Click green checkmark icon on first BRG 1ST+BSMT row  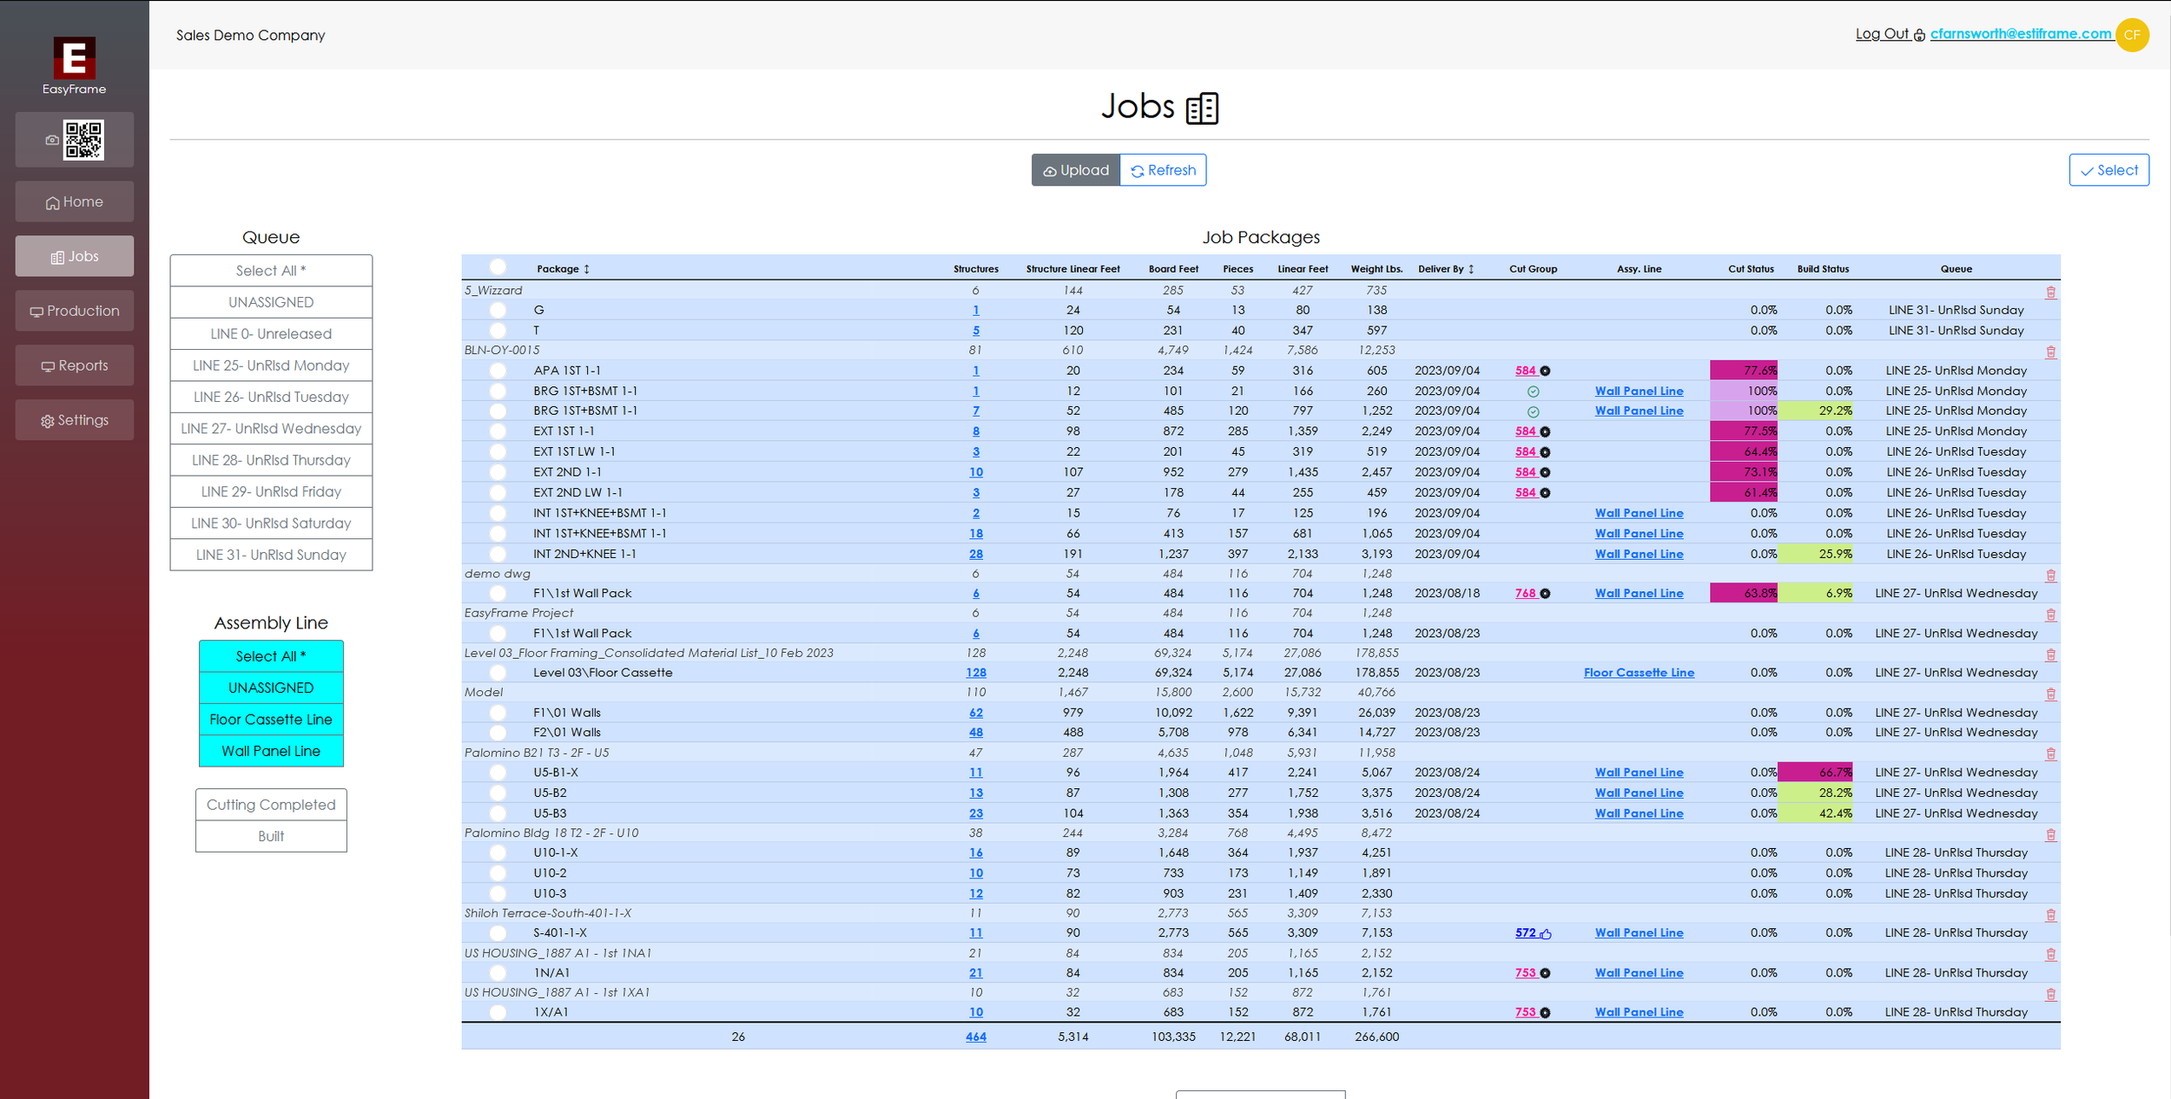tap(1533, 392)
